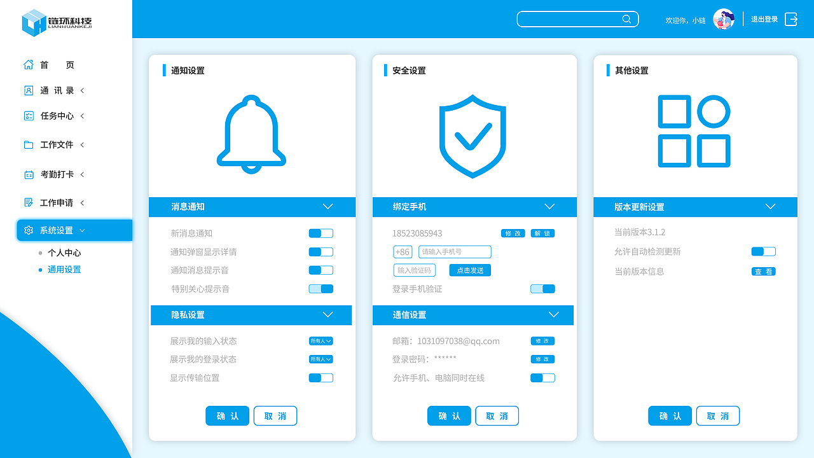This screenshot has height=458, width=814.
Task: Cancel the 其他设置 card with 取消
Action: [718, 416]
